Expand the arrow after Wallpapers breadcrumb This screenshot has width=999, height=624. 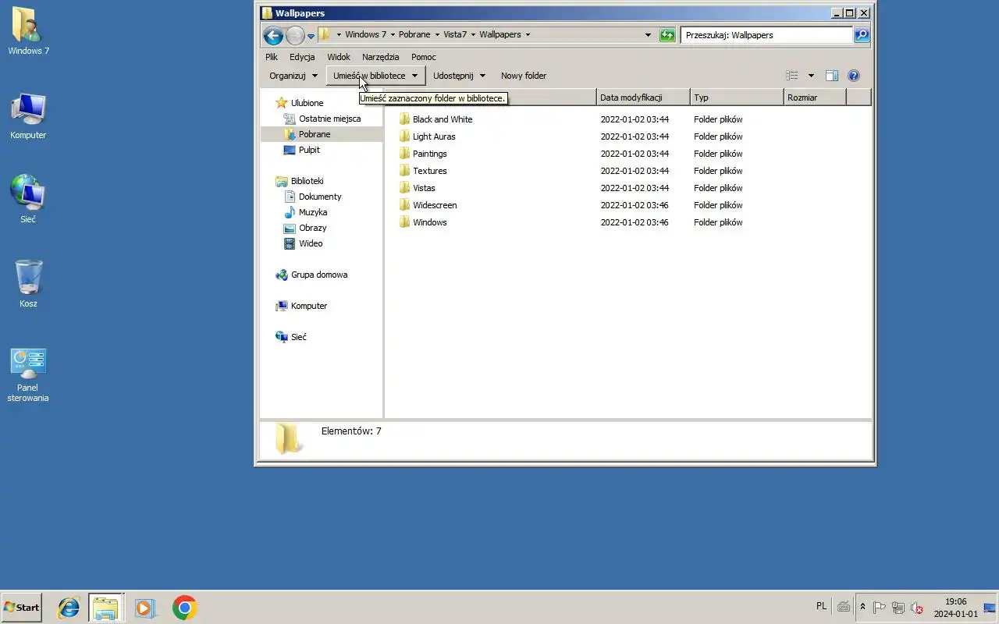528,35
